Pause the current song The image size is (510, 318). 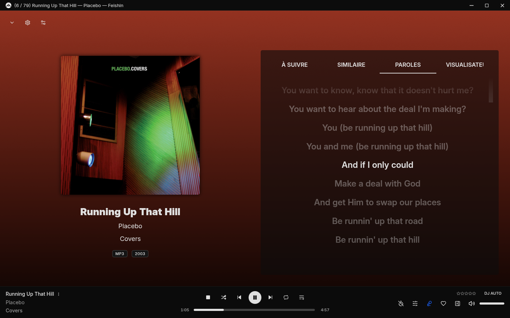pos(255,298)
